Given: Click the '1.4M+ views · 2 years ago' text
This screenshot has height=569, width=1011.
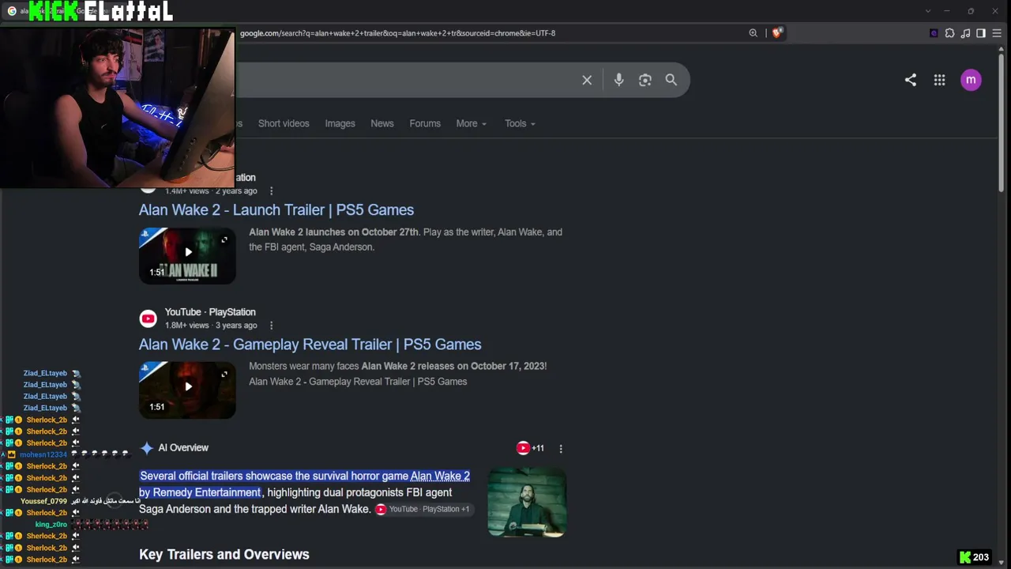Looking at the screenshot, I should pos(211,191).
